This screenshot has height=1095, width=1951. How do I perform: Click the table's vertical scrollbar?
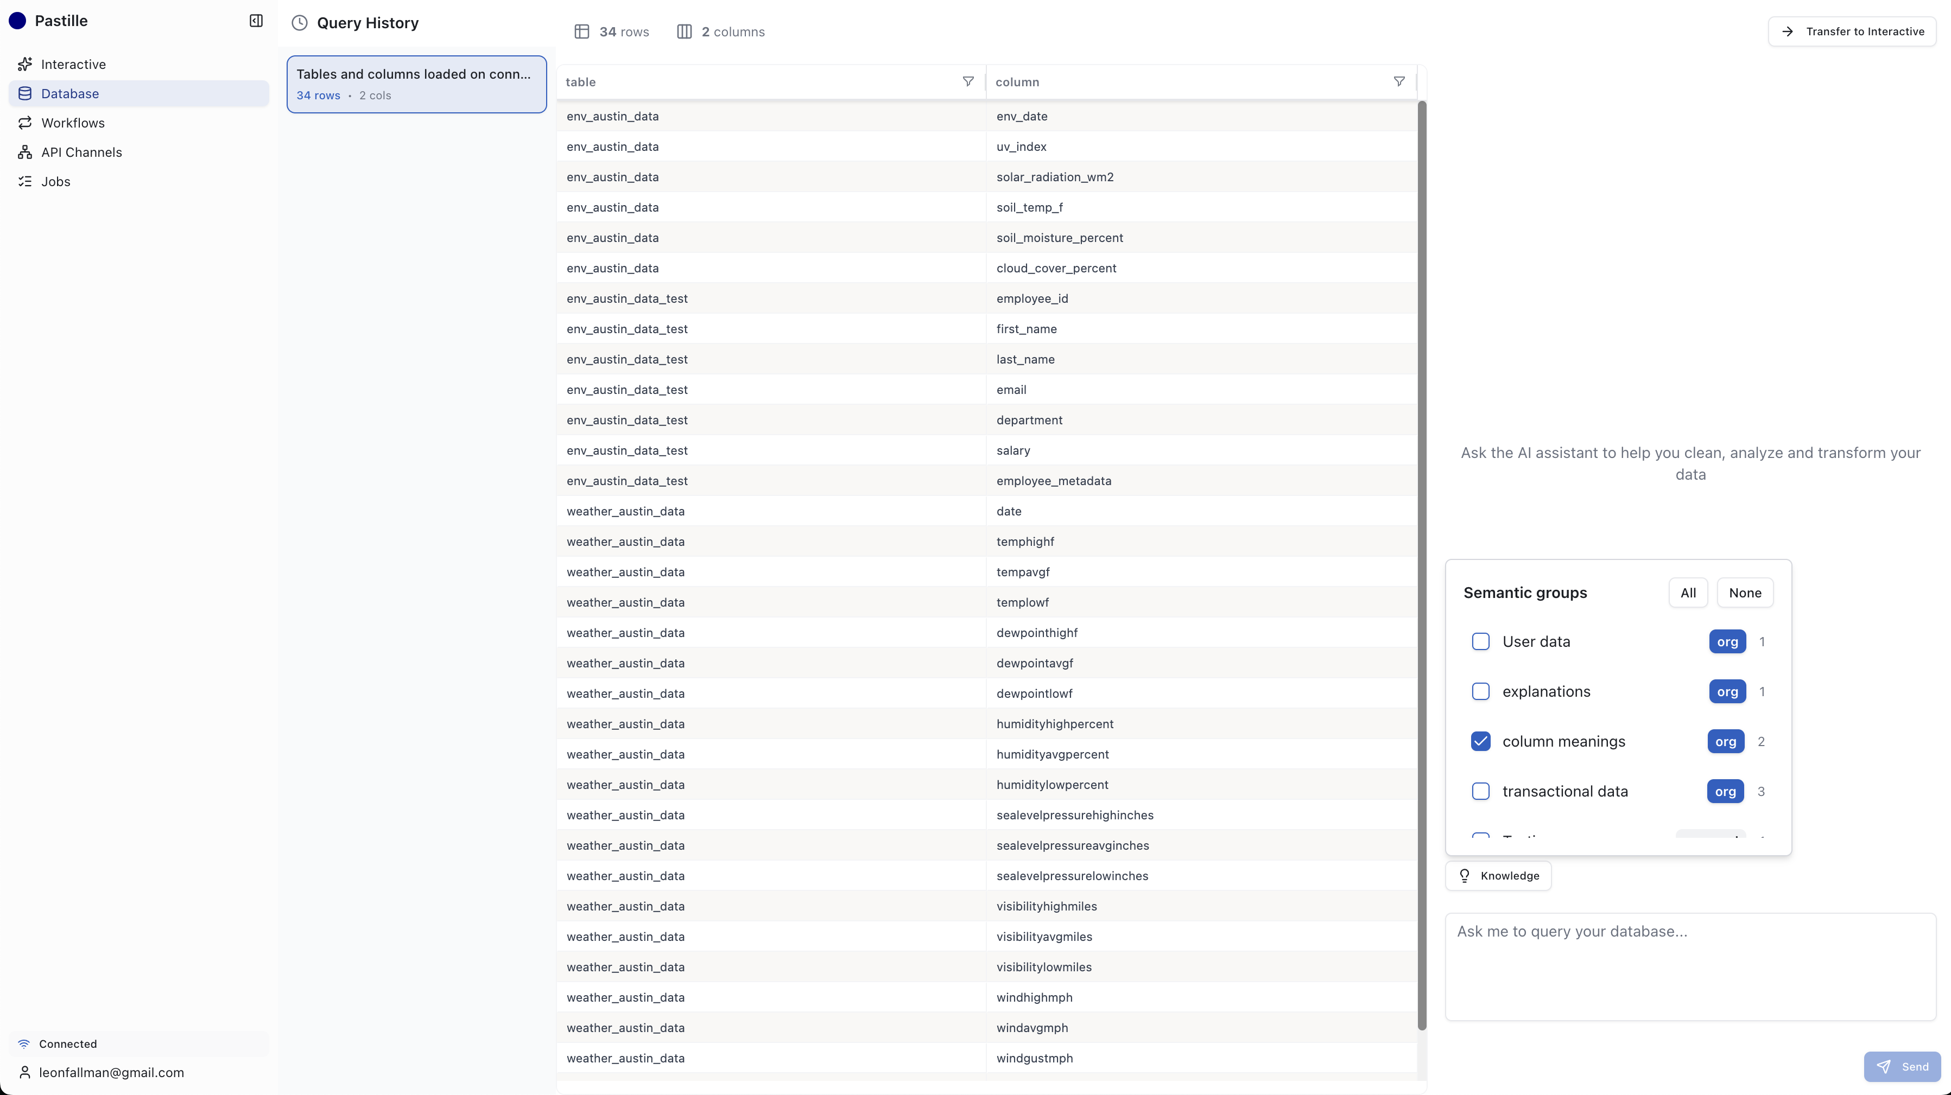click(x=1422, y=564)
